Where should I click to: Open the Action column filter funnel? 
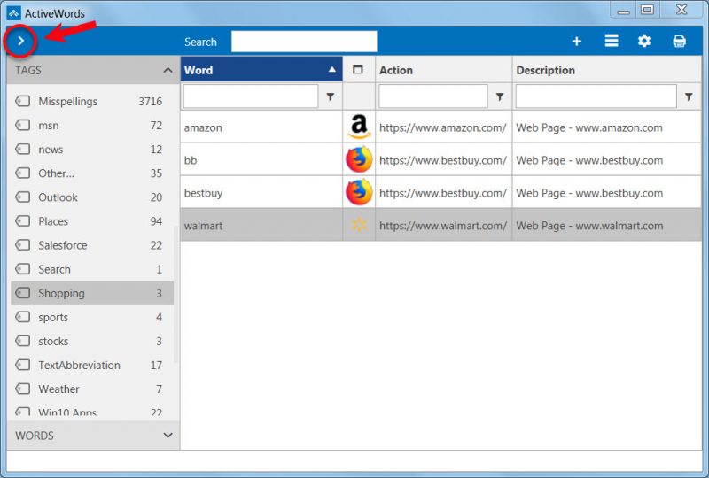coord(500,96)
